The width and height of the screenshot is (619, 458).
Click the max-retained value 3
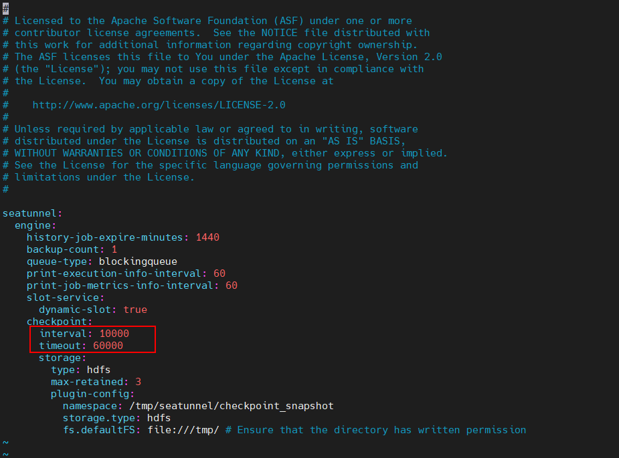pos(138,382)
